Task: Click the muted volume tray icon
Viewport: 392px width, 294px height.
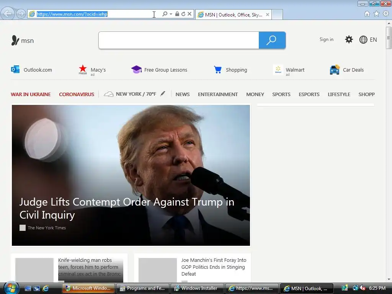Action: click(363, 288)
